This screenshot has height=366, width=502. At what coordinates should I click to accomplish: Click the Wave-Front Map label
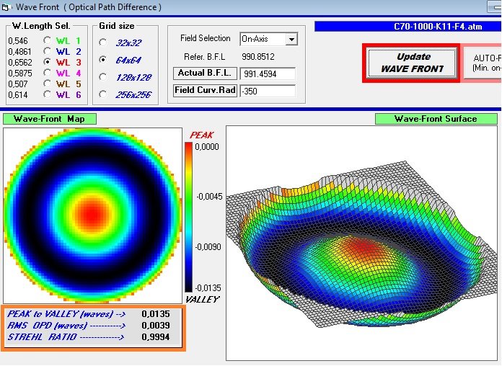(x=49, y=119)
